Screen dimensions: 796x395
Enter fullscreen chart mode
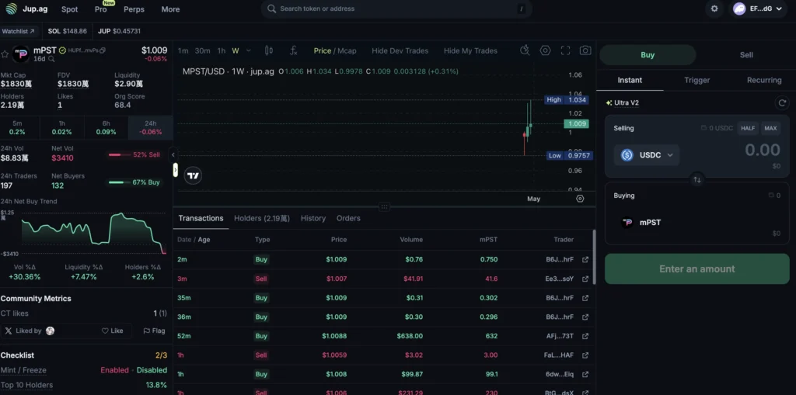coord(566,50)
